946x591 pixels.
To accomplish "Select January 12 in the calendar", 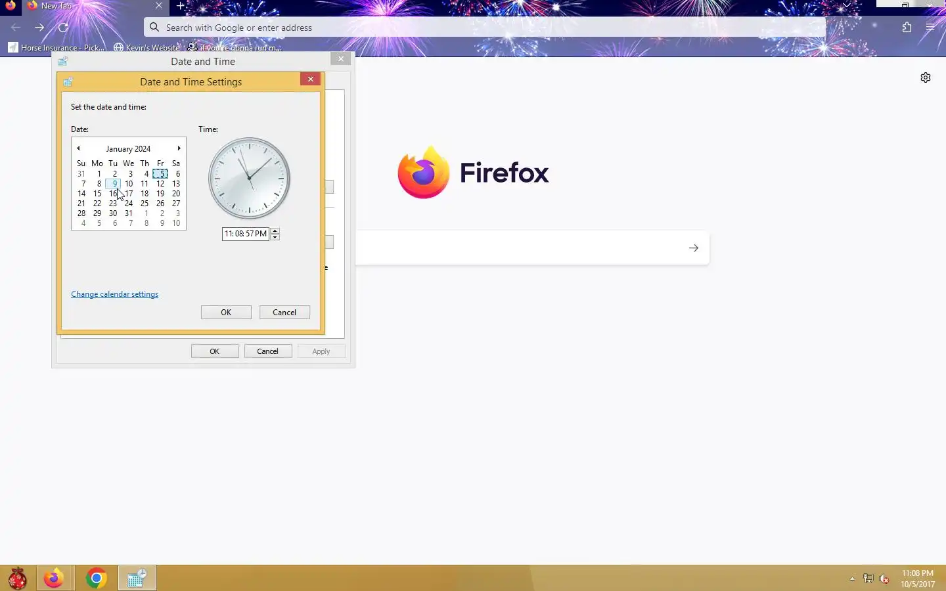I will pyautogui.click(x=161, y=184).
